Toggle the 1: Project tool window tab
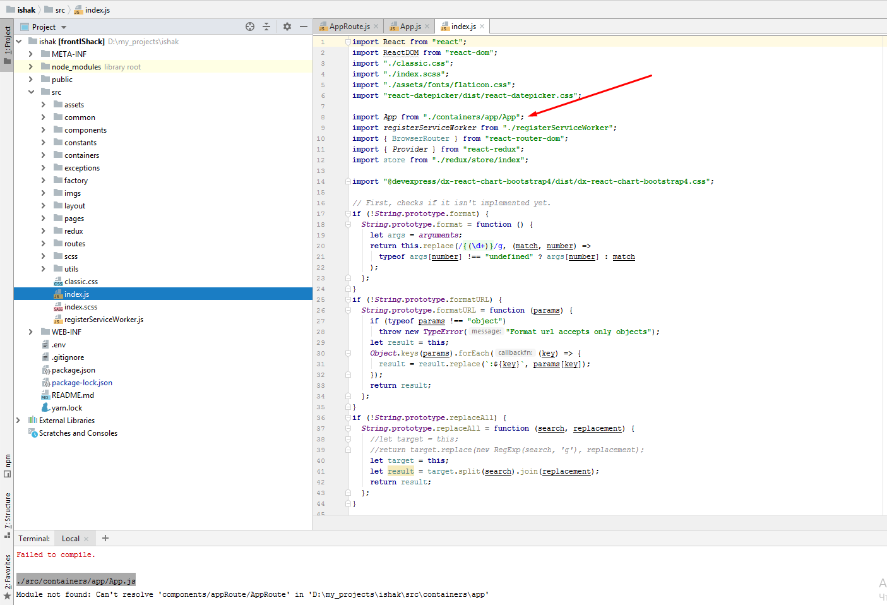Image resolution: width=887 pixels, height=605 pixels. click(7, 45)
